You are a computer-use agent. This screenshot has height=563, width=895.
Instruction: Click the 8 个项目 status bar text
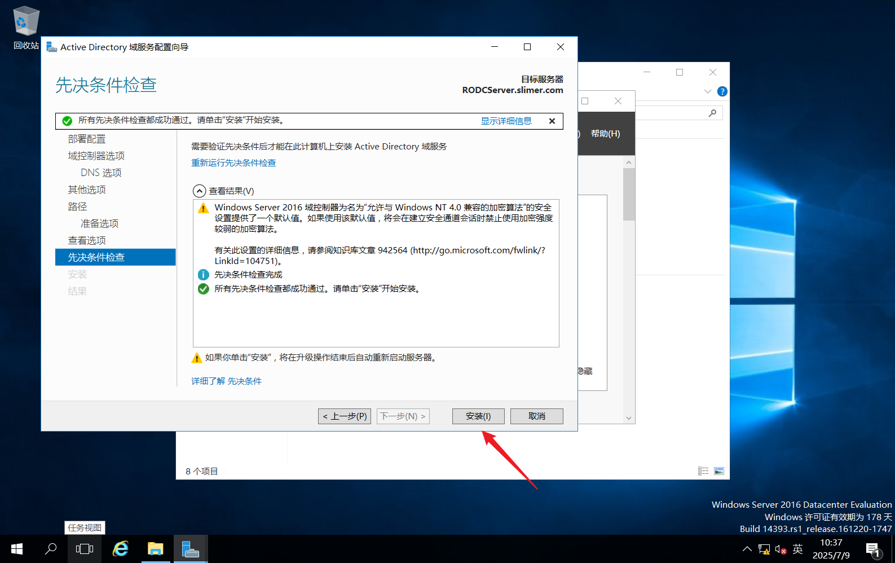coord(201,471)
